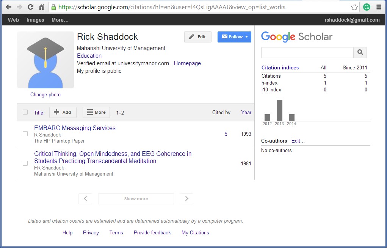Click the i10-index row label
This screenshot has height=248, width=387.
pyautogui.click(x=271, y=89)
